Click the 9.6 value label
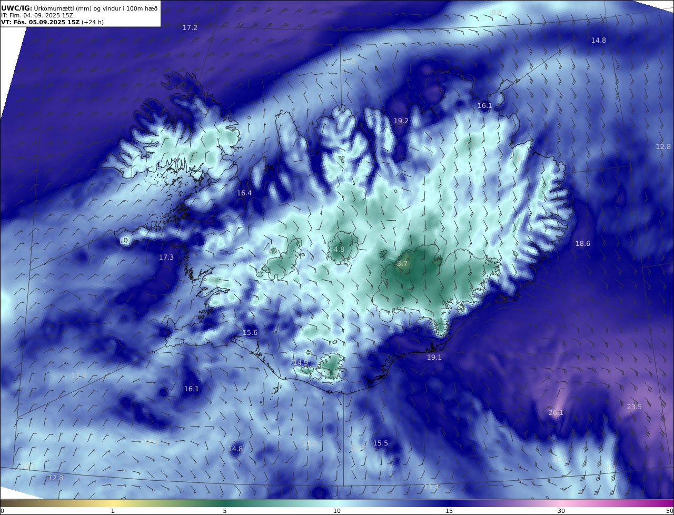The width and height of the screenshot is (674, 515). coord(497,12)
